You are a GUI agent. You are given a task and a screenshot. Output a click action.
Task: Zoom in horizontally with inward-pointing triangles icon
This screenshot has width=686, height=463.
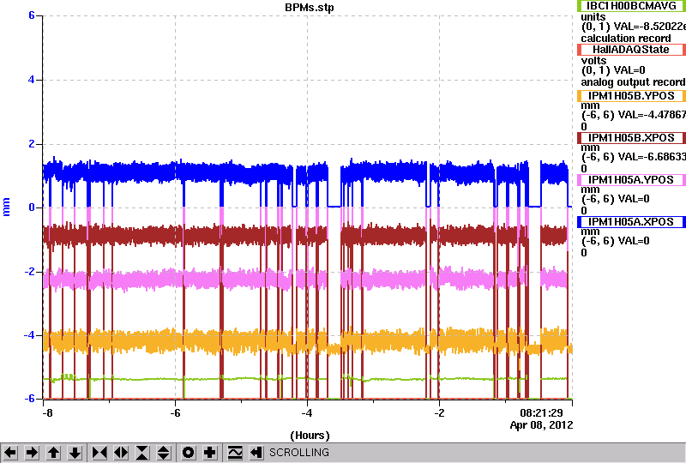[99, 453]
